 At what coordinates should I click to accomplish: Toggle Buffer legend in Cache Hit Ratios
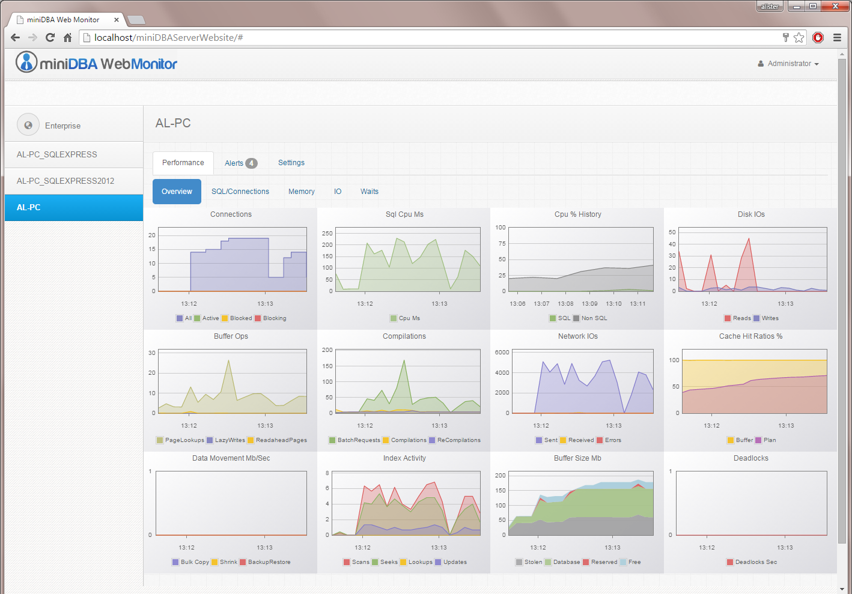pos(740,440)
